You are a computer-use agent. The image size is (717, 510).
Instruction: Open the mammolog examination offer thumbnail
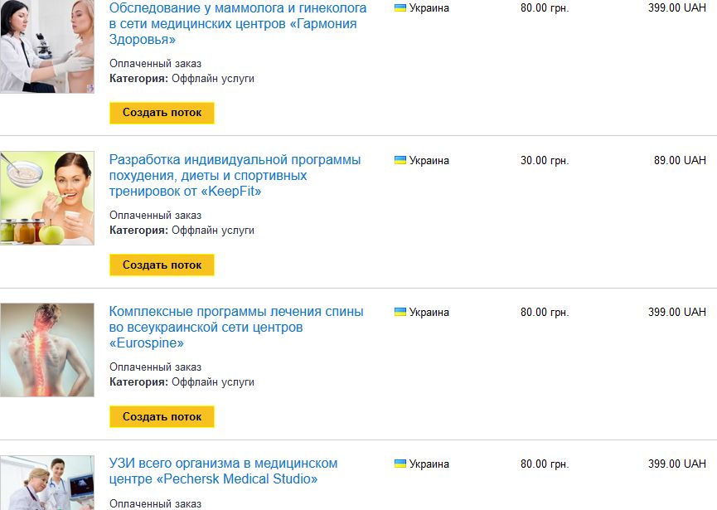pos(47,46)
